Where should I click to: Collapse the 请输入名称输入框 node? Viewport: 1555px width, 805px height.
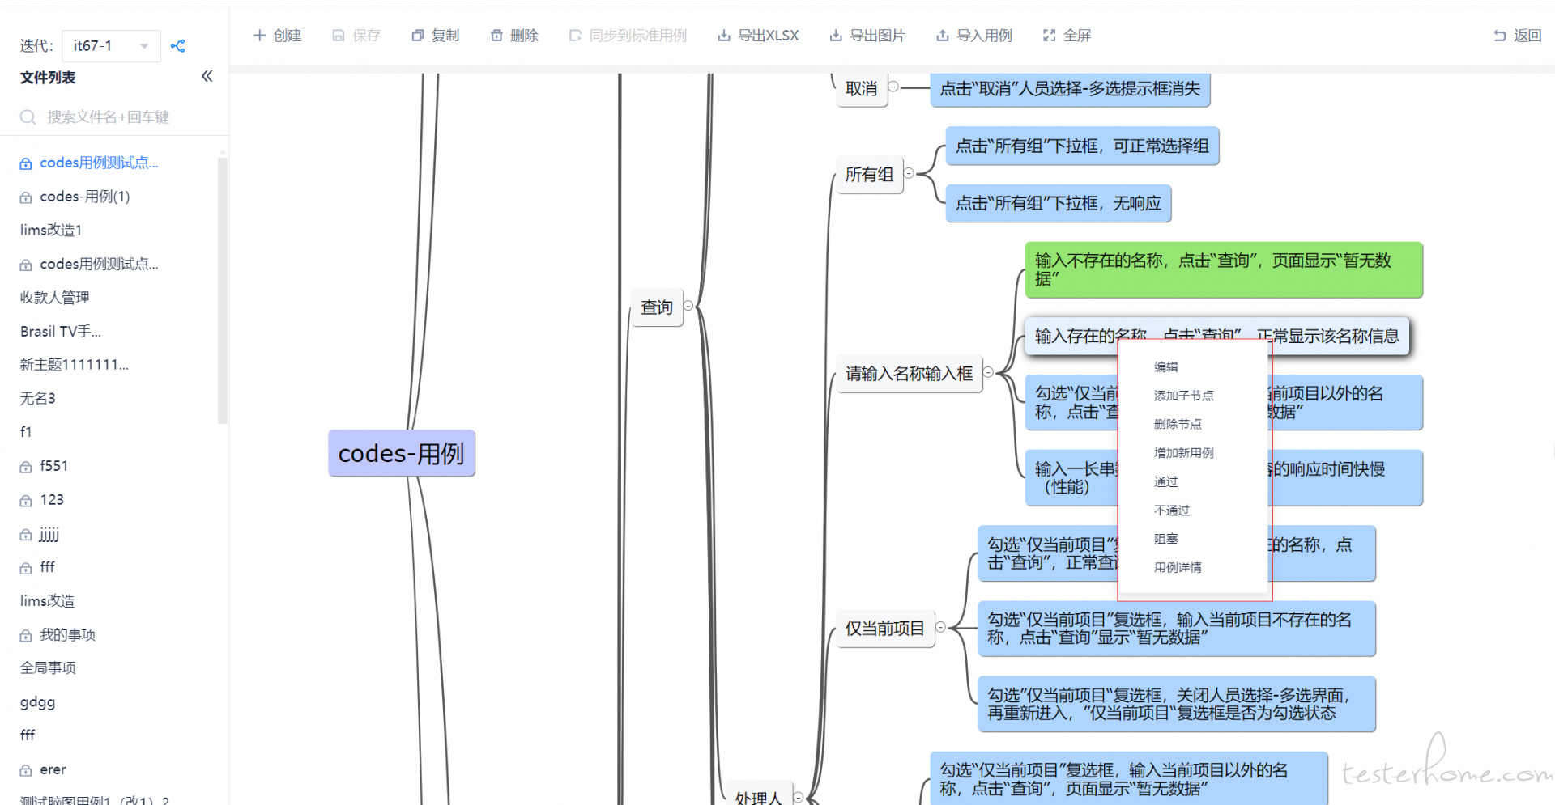[988, 372]
